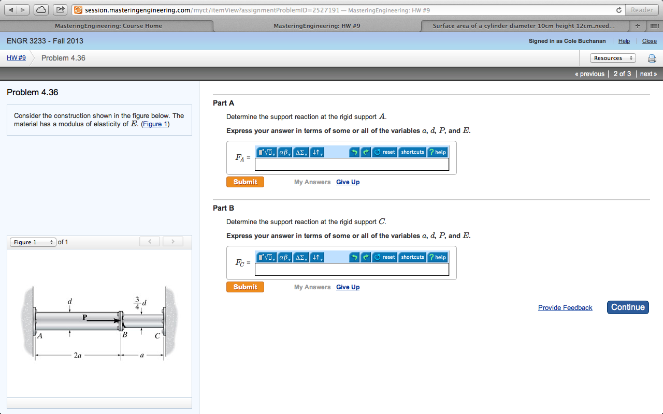Submit the Part A answer

245,182
